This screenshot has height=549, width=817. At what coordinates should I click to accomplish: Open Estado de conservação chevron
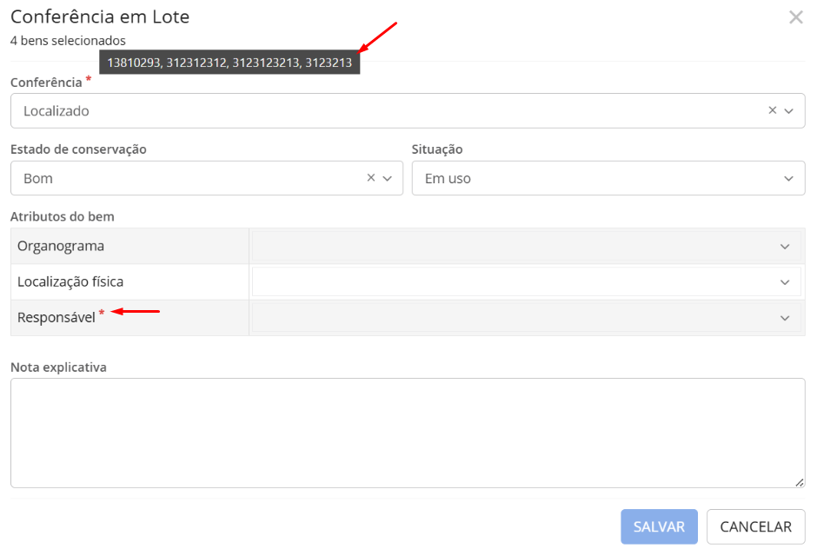tap(388, 178)
